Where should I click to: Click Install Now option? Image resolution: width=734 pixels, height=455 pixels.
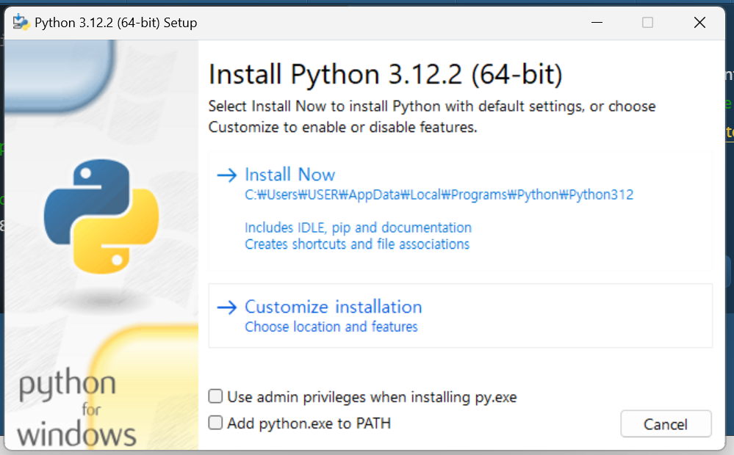point(460,211)
